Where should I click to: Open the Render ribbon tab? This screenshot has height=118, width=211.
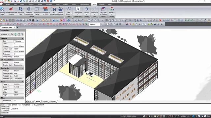coord(102,5)
